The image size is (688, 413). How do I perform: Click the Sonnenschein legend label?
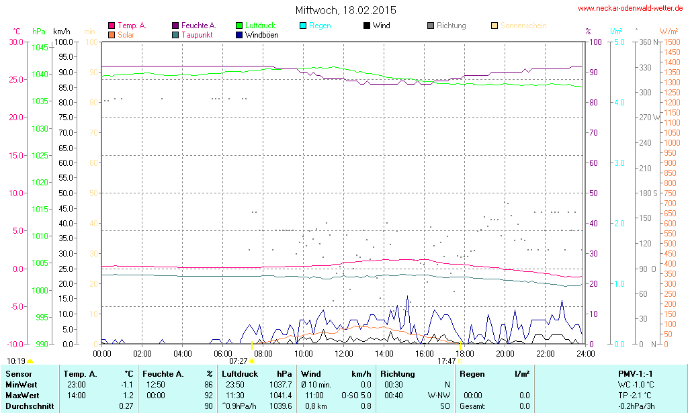coord(523,26)
